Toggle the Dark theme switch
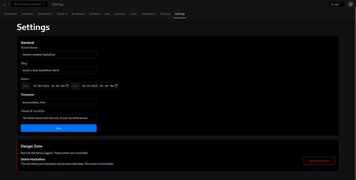 [x=336, y=4]
